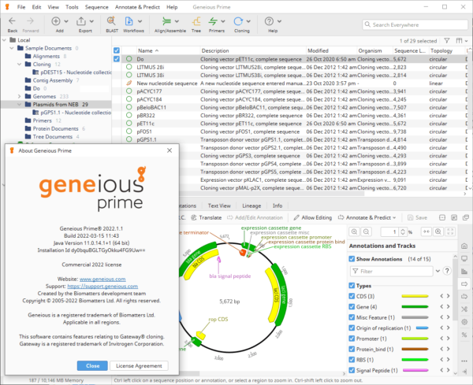Image resolution: width=473 pixels, height=385 pixels.
Task: Open the Primers dropdown arrow
Action: (x=223, y=21)
